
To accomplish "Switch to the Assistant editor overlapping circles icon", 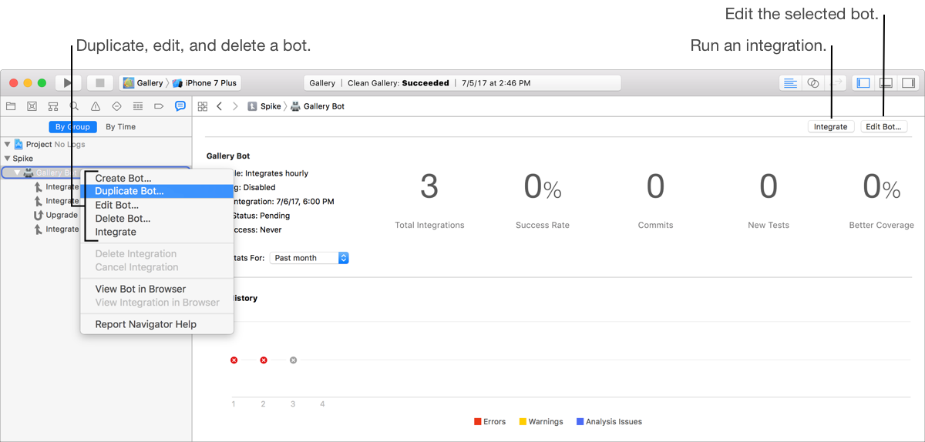I will pyautogui.click(x=812, y=83).
